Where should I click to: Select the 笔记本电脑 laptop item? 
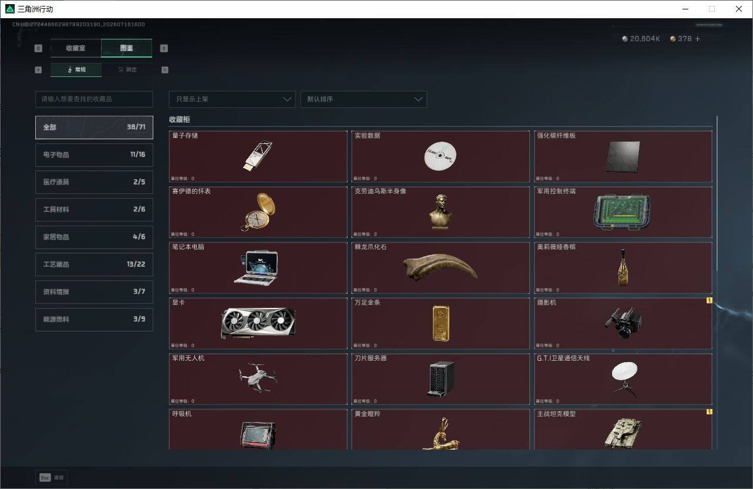pos(258,268)
